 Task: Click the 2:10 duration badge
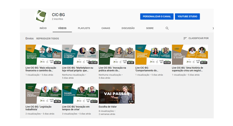tap(131, 101)
